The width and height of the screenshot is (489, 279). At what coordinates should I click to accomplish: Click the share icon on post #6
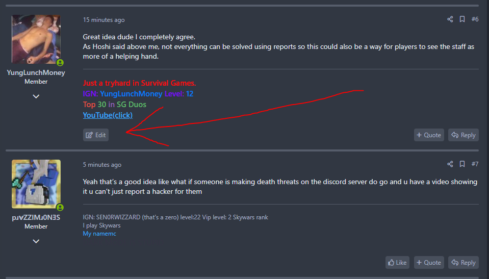point(450,19)
